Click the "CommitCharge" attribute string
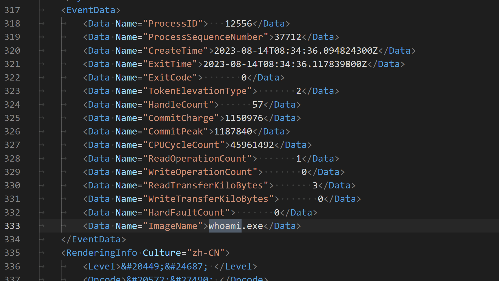 coord(181,118)
